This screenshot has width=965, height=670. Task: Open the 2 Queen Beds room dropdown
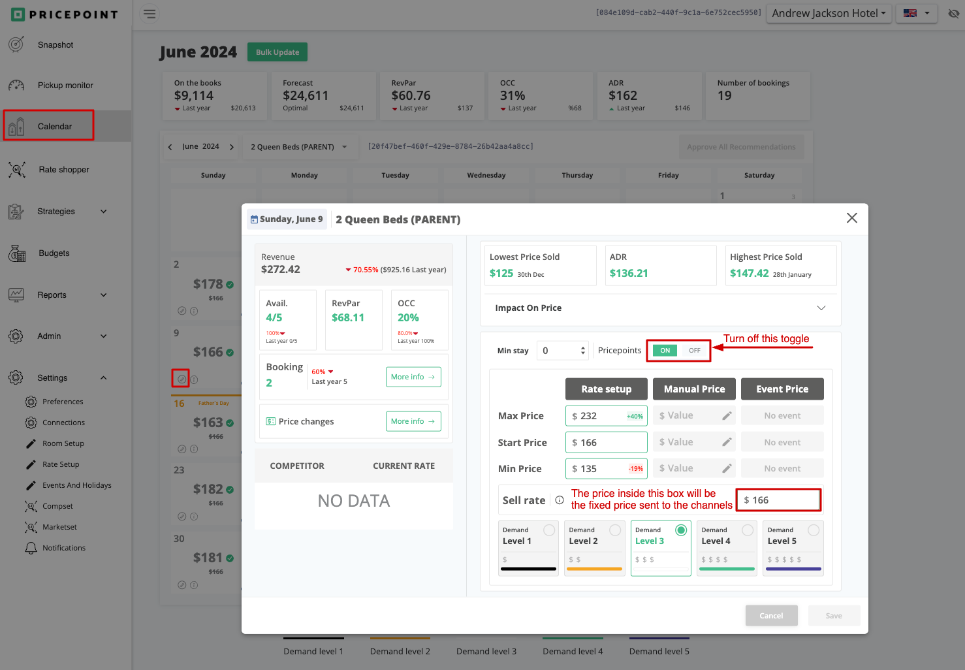[299, 147]
